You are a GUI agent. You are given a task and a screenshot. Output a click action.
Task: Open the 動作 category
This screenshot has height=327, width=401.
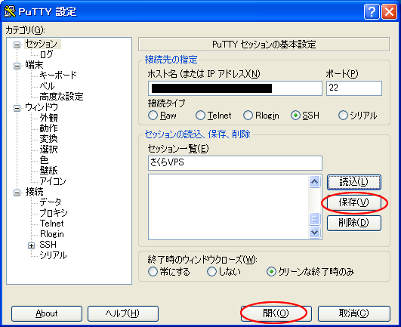coord(48,128)
